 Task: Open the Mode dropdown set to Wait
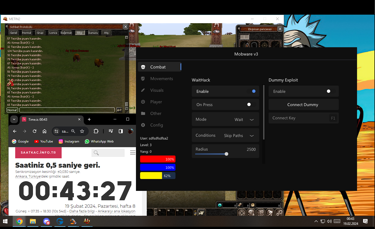click(225, 119)
